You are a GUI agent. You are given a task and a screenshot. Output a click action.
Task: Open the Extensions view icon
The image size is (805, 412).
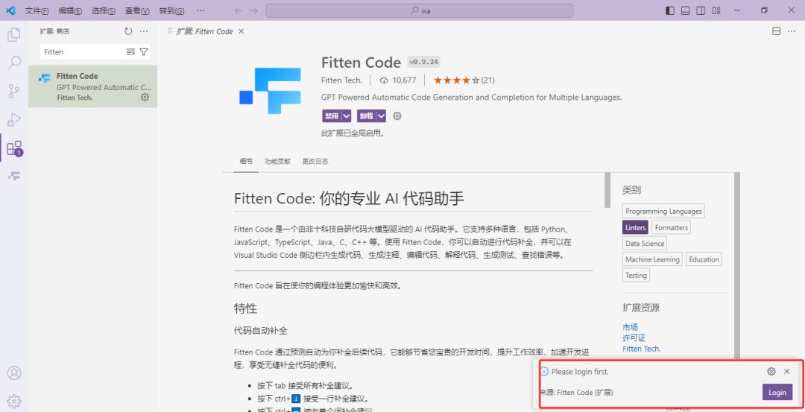pos(14,148)
